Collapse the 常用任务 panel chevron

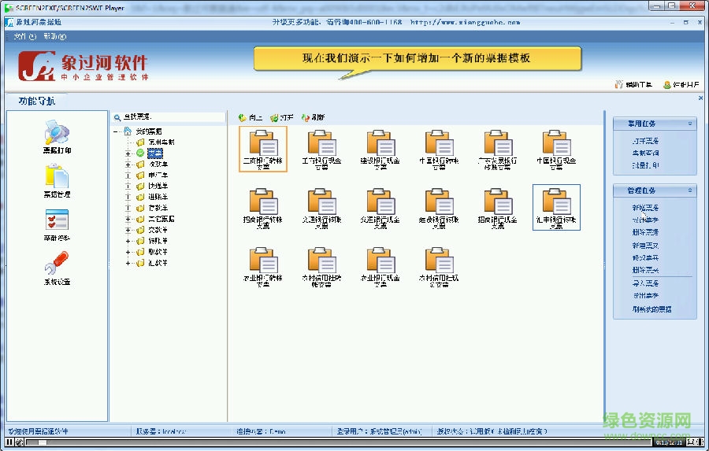[690, 124]
